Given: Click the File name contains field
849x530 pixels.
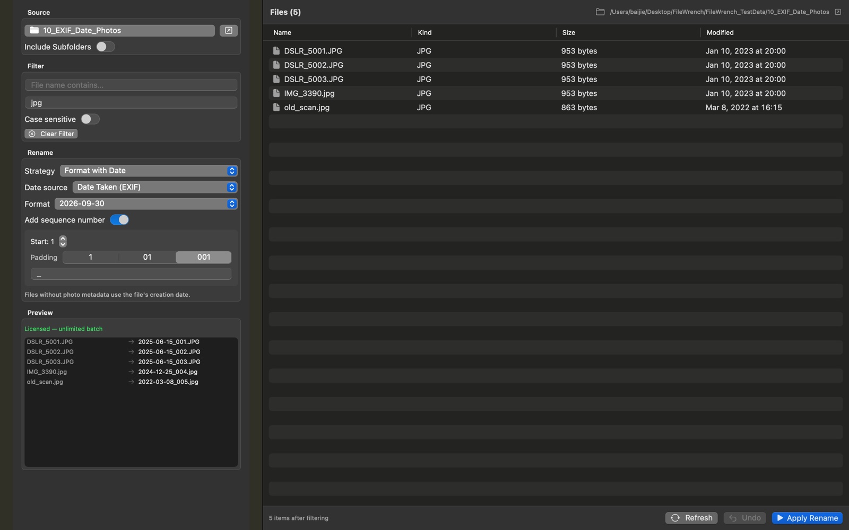Looking at the screenshot, I should (x=131, y=85).
